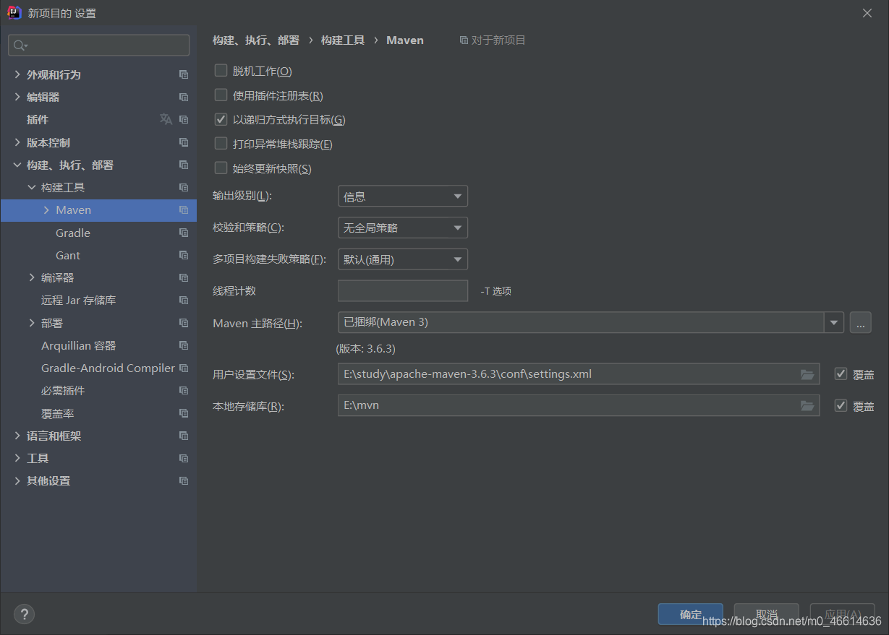889x635 pixels.
Task: Select 必需插件 in settings tree
Action: pyautogui.click(x=63, y=390)
